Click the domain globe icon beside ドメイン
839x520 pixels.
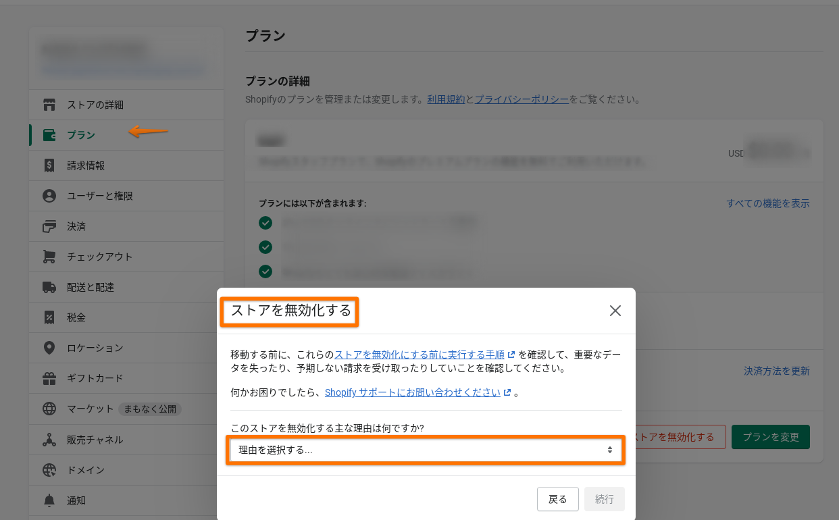tap(49, 470)
